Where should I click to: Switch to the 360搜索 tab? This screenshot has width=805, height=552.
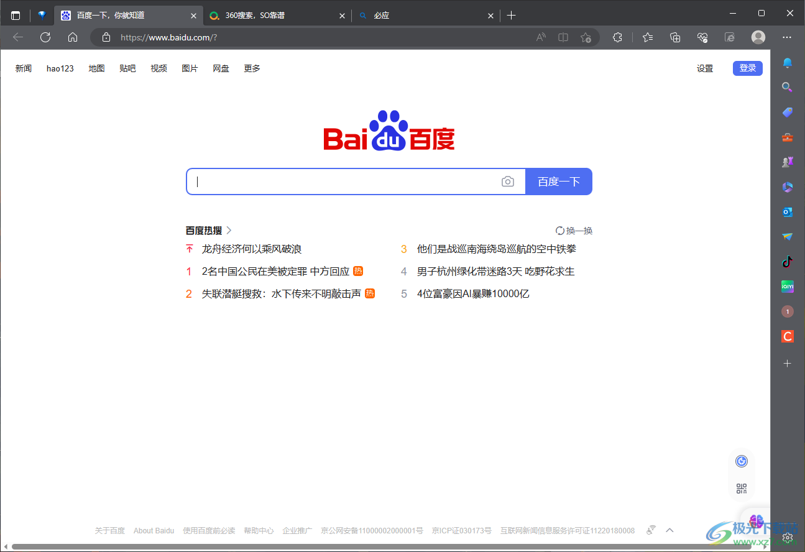coord(277,16)
